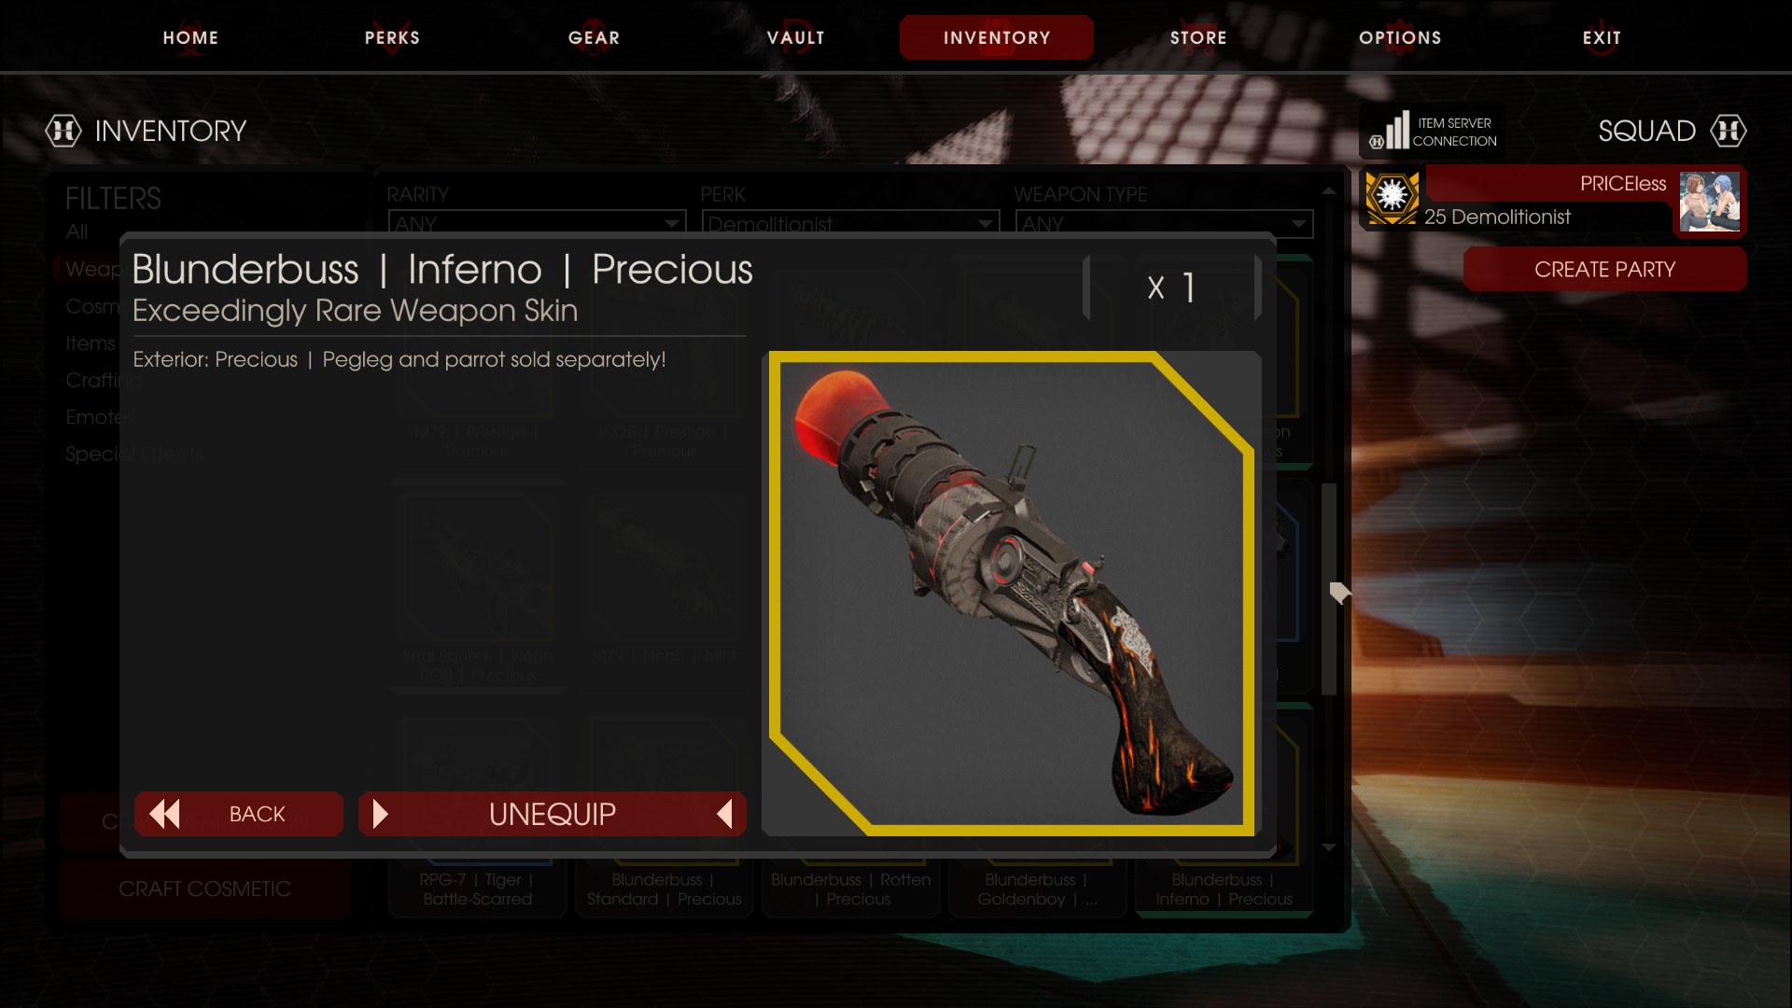Click scroll-down arrow of inventory list

pyautogui.click(x=1329, y=847)
